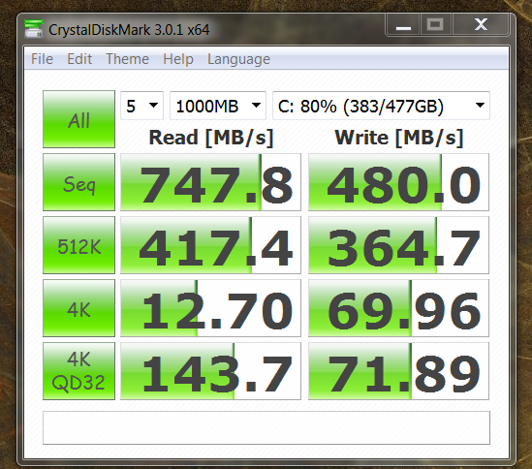Select the 4K QD32 write result 71.89

tap(398, 371)
